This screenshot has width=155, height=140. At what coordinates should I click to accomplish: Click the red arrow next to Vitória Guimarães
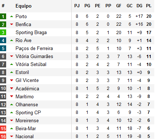(12, 56)
